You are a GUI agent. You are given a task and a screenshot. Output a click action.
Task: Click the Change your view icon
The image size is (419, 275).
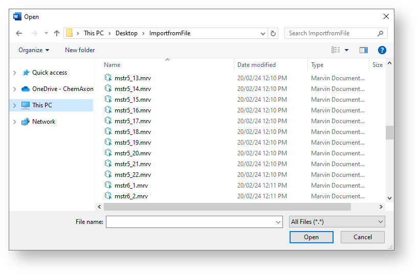(x=336, y=50)
